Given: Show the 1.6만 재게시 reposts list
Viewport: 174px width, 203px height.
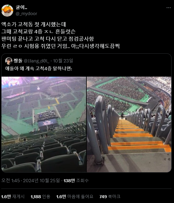Looking at the screenshot, I should click(x=13, y=197).
